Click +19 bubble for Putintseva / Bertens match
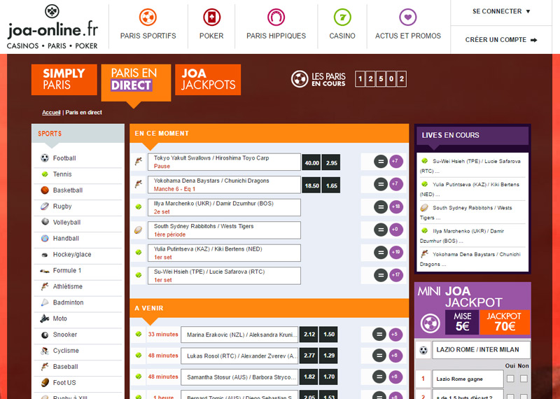The height and width of the screenshot is (399, 560). (395, 252)
